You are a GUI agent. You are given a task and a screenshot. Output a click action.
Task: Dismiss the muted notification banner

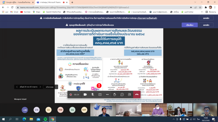(x=206, y=25)
